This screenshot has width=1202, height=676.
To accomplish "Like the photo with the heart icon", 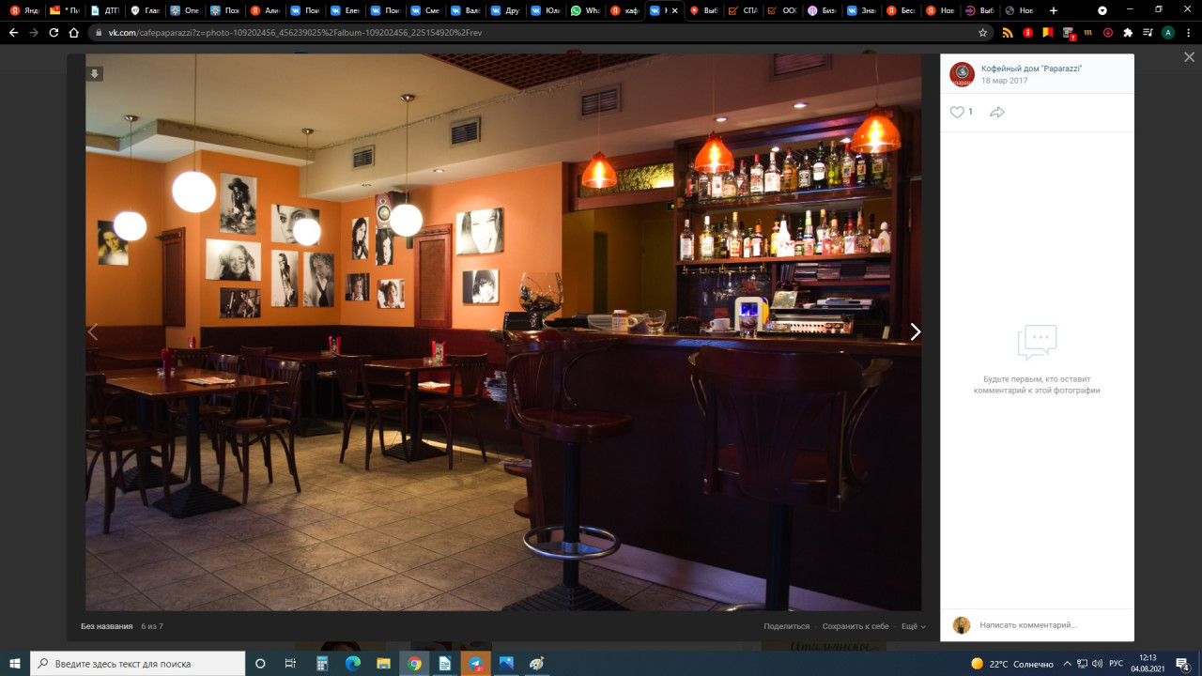I will tap(957, 113).
